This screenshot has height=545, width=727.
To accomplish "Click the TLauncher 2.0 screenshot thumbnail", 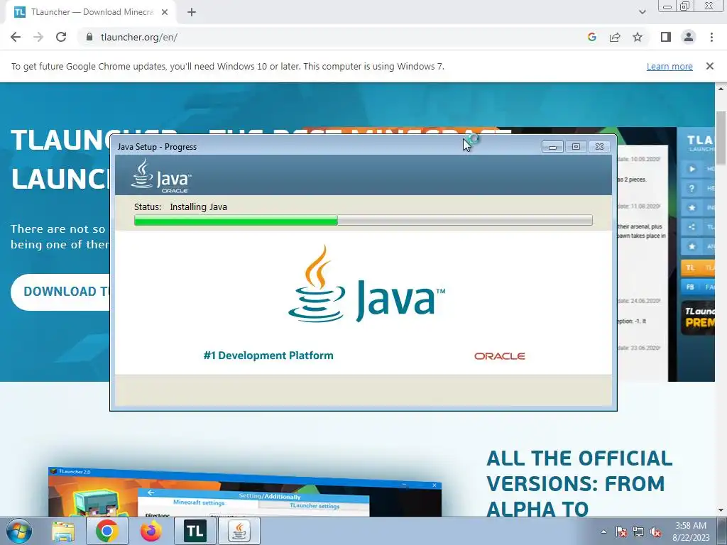I will (x=244, y=492).
